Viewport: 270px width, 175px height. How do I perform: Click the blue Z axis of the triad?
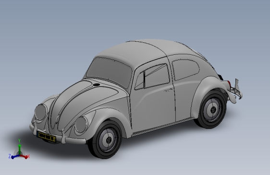(x=13, y=157)
